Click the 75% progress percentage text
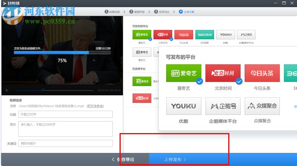Viewport: 297px width, 166px height. pos(62,61)
